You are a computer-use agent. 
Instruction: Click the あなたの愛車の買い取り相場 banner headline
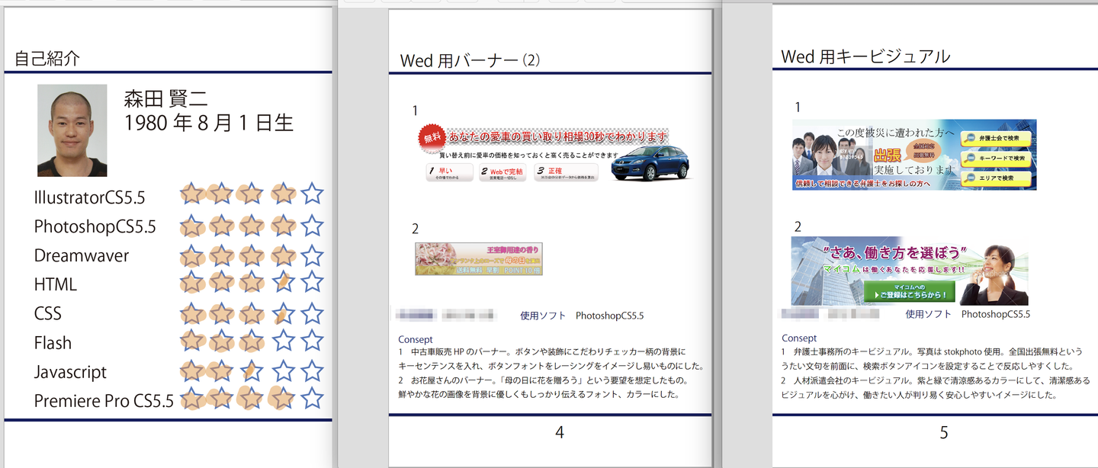(x=558, y=137)
